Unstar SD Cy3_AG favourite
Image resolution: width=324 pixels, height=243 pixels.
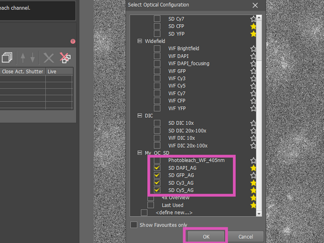[253, 183]
